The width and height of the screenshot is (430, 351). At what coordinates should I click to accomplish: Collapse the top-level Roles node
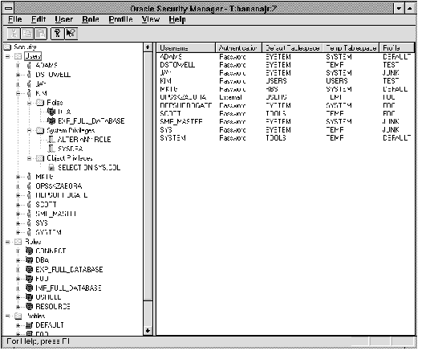[7, 242]
